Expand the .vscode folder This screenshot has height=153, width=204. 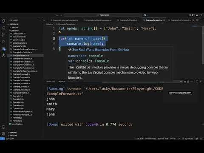(14, 27)
